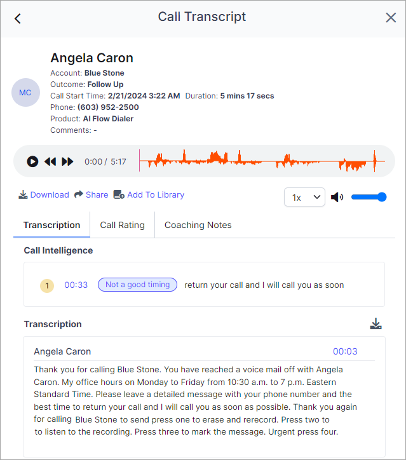Click the Blue Stone account name
406x460 pixels.
tap(104, 73)
